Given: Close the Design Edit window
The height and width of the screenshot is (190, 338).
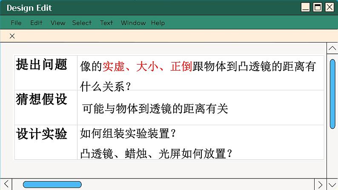Looking at the screenshot, I should pos(329,7).
